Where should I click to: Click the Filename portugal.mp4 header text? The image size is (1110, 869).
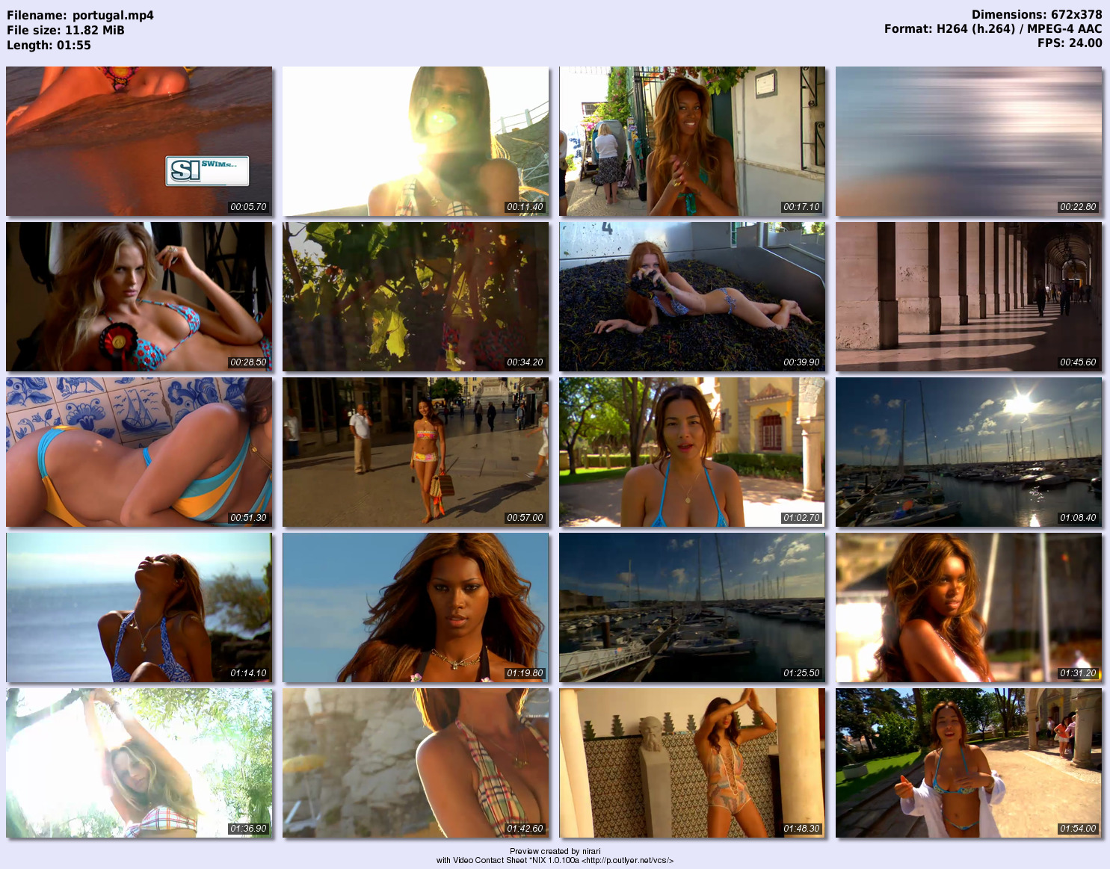tap(80, 15)
